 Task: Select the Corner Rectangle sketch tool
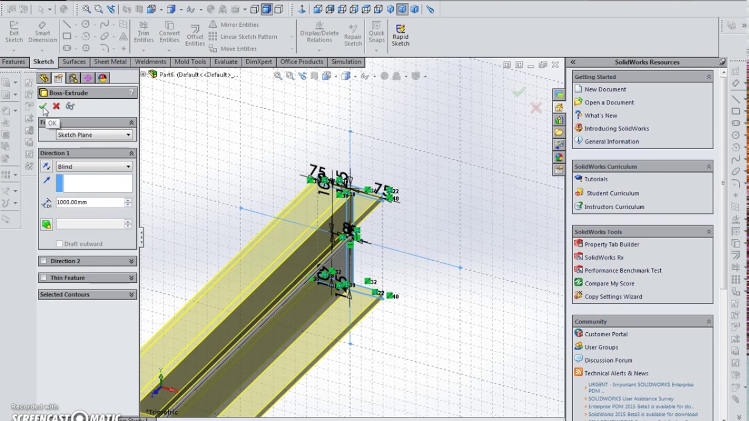(67, 36)
